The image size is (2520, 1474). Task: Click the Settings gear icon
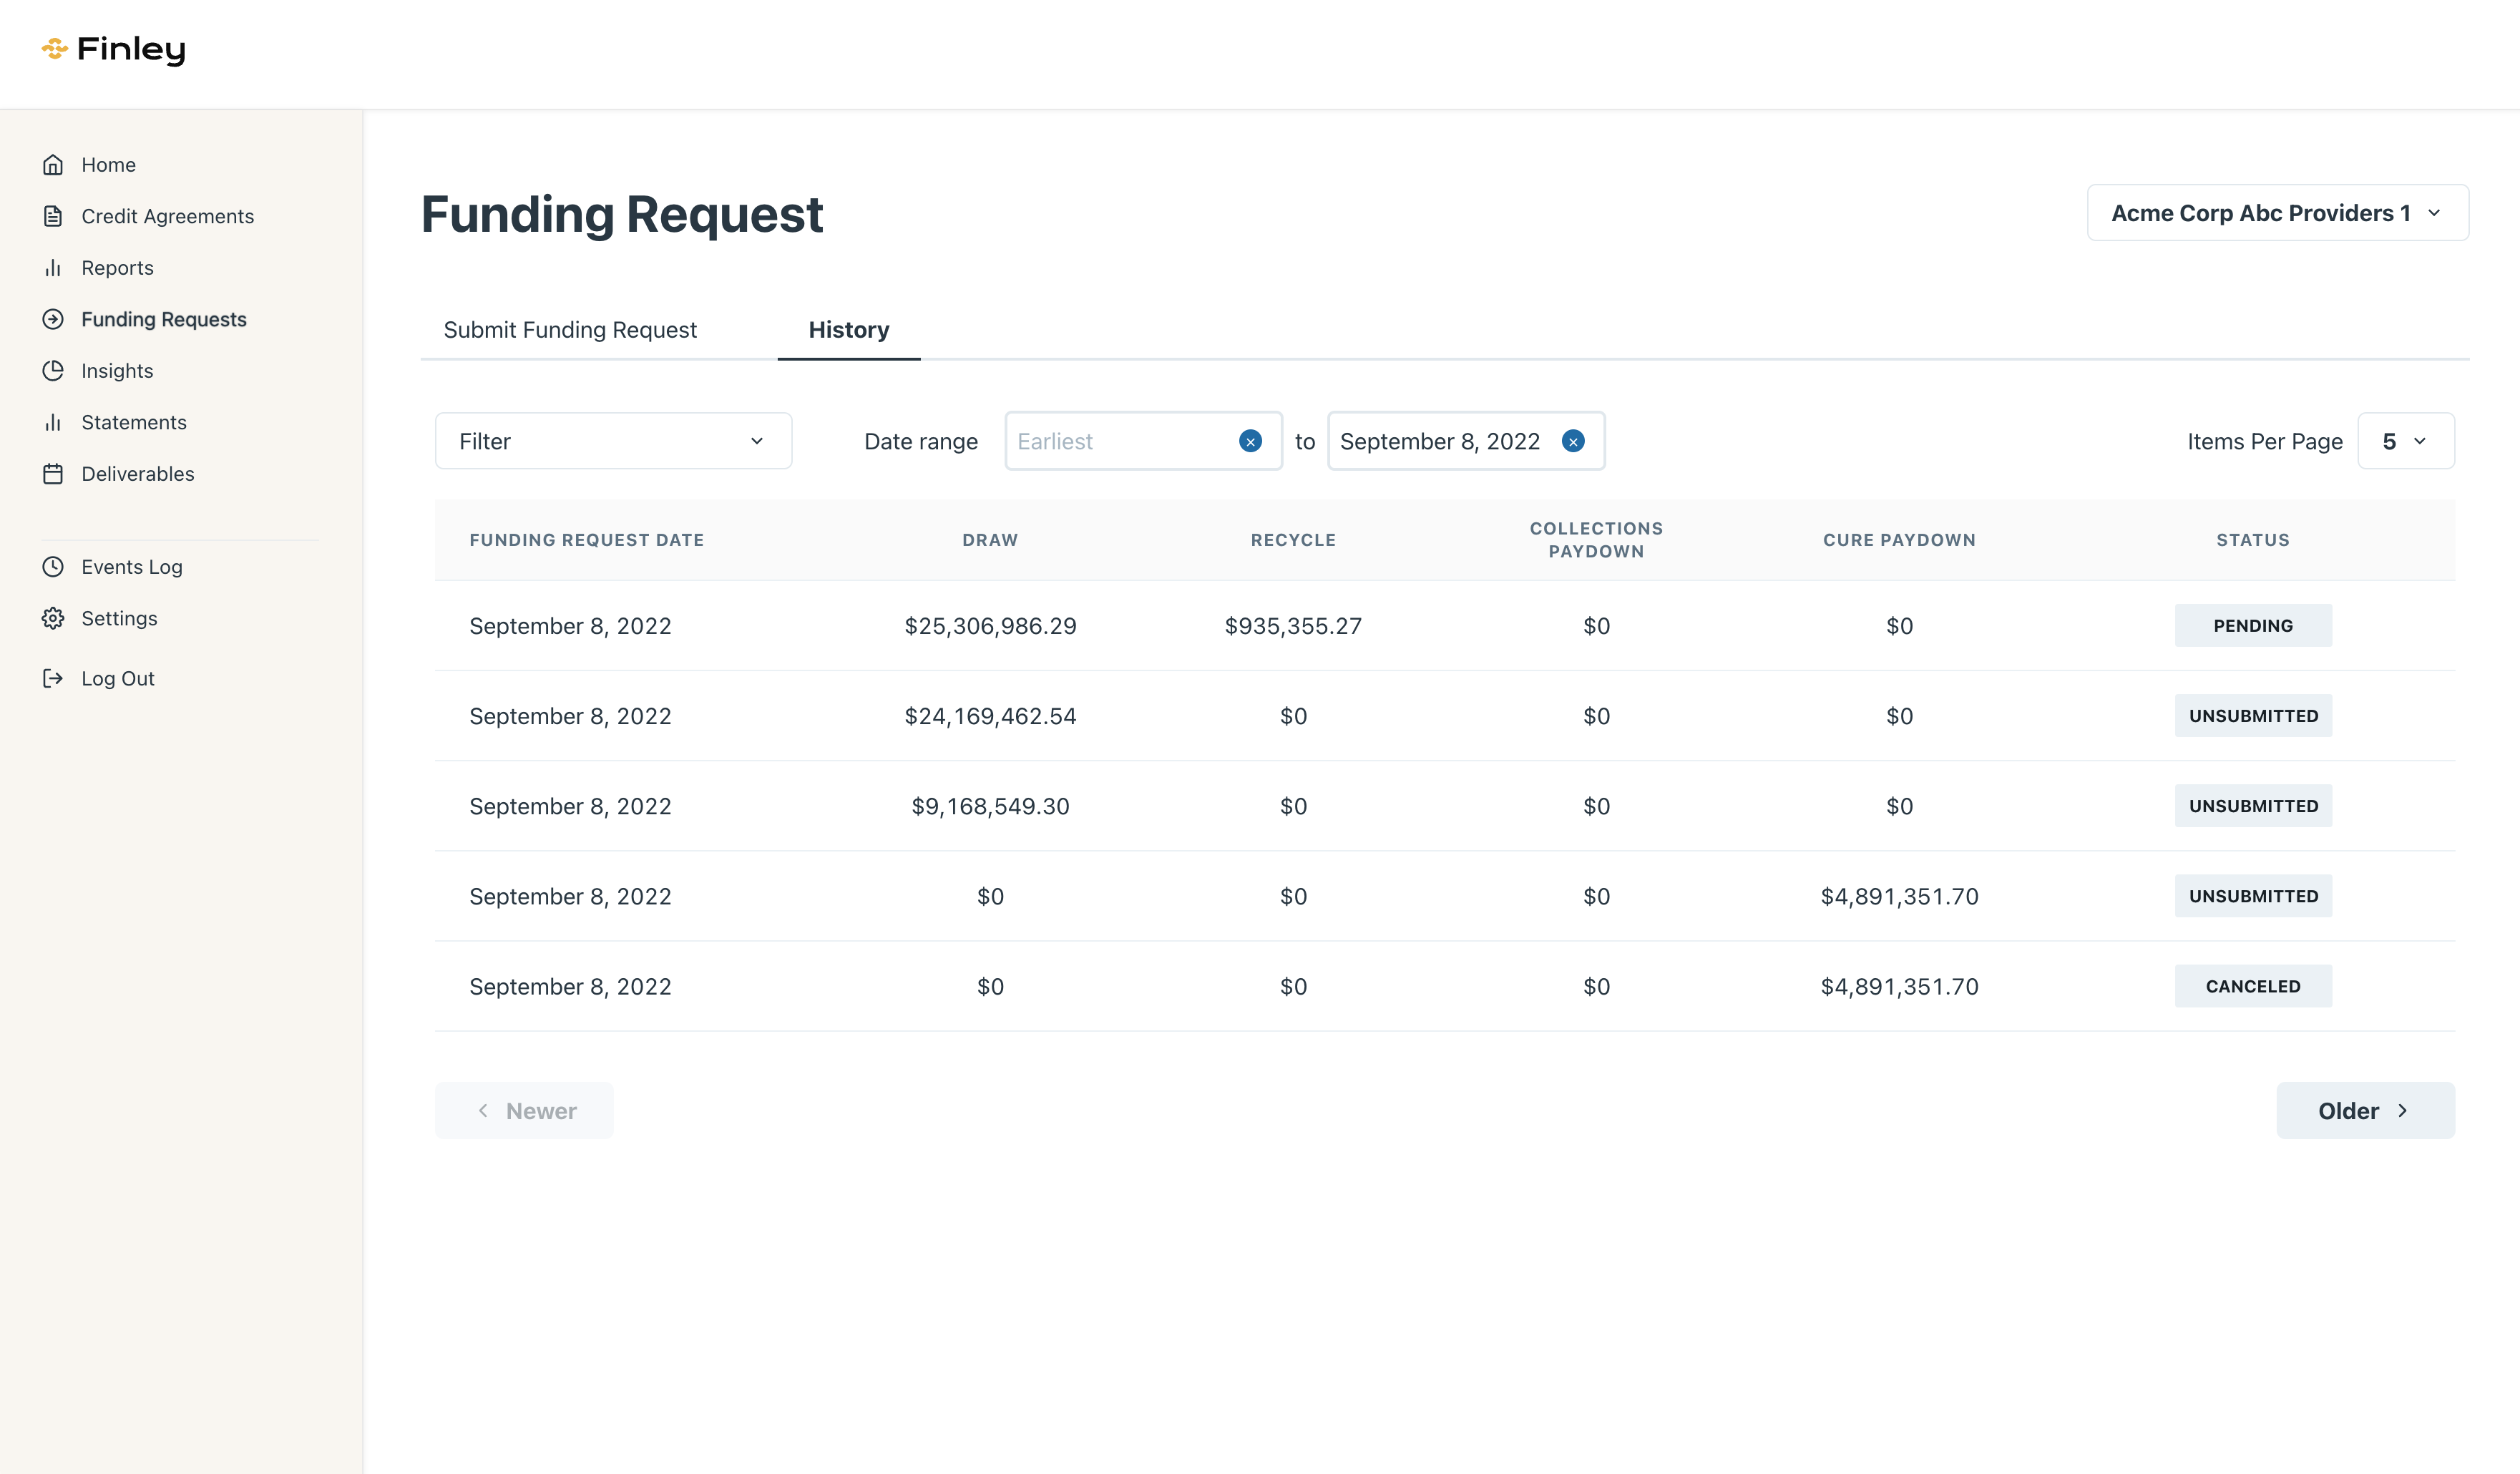[53, 618]
